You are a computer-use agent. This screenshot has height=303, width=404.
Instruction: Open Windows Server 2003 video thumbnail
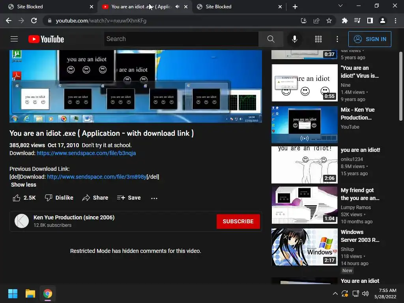(x=305, y=247)
